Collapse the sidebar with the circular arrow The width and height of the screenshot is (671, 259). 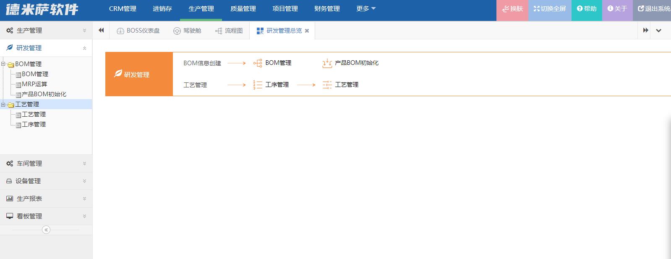tap(46, 230)
